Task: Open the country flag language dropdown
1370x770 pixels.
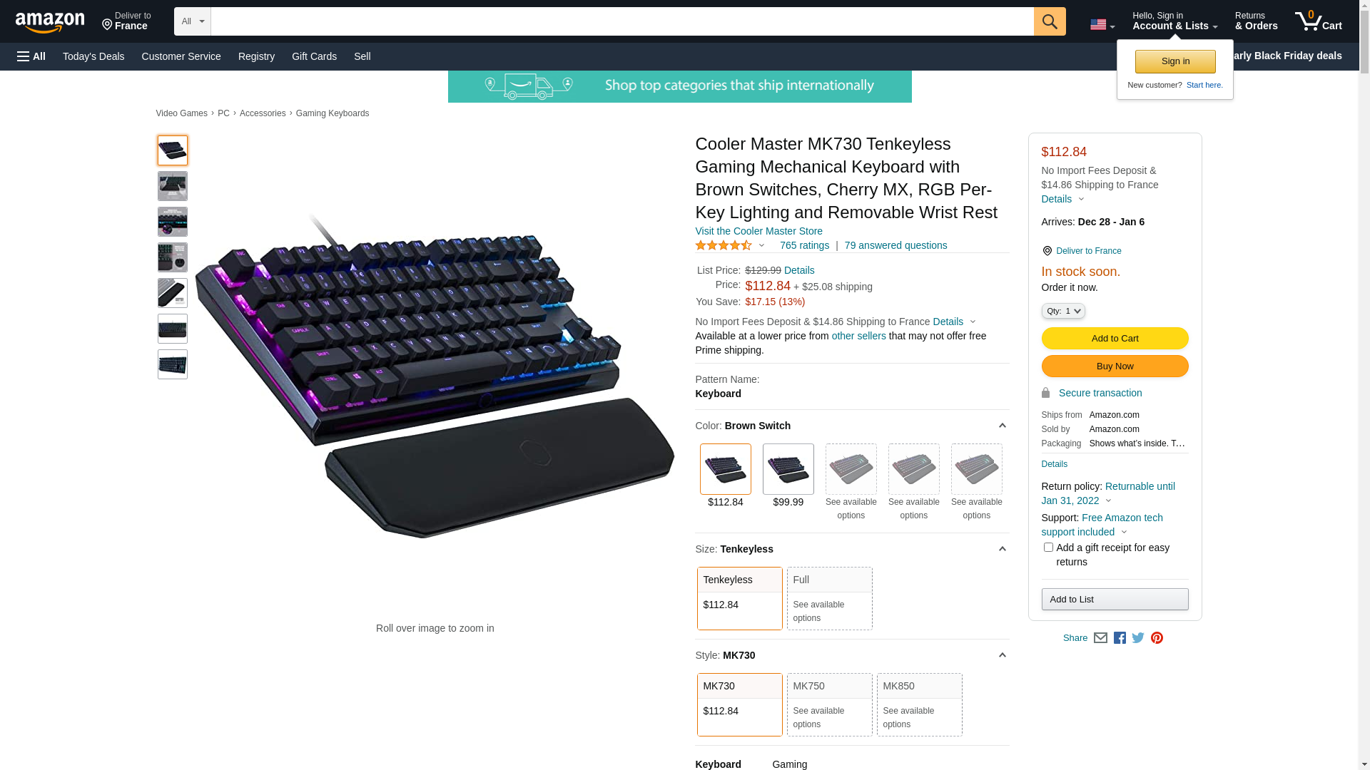Action: (x=1102, y=24)
